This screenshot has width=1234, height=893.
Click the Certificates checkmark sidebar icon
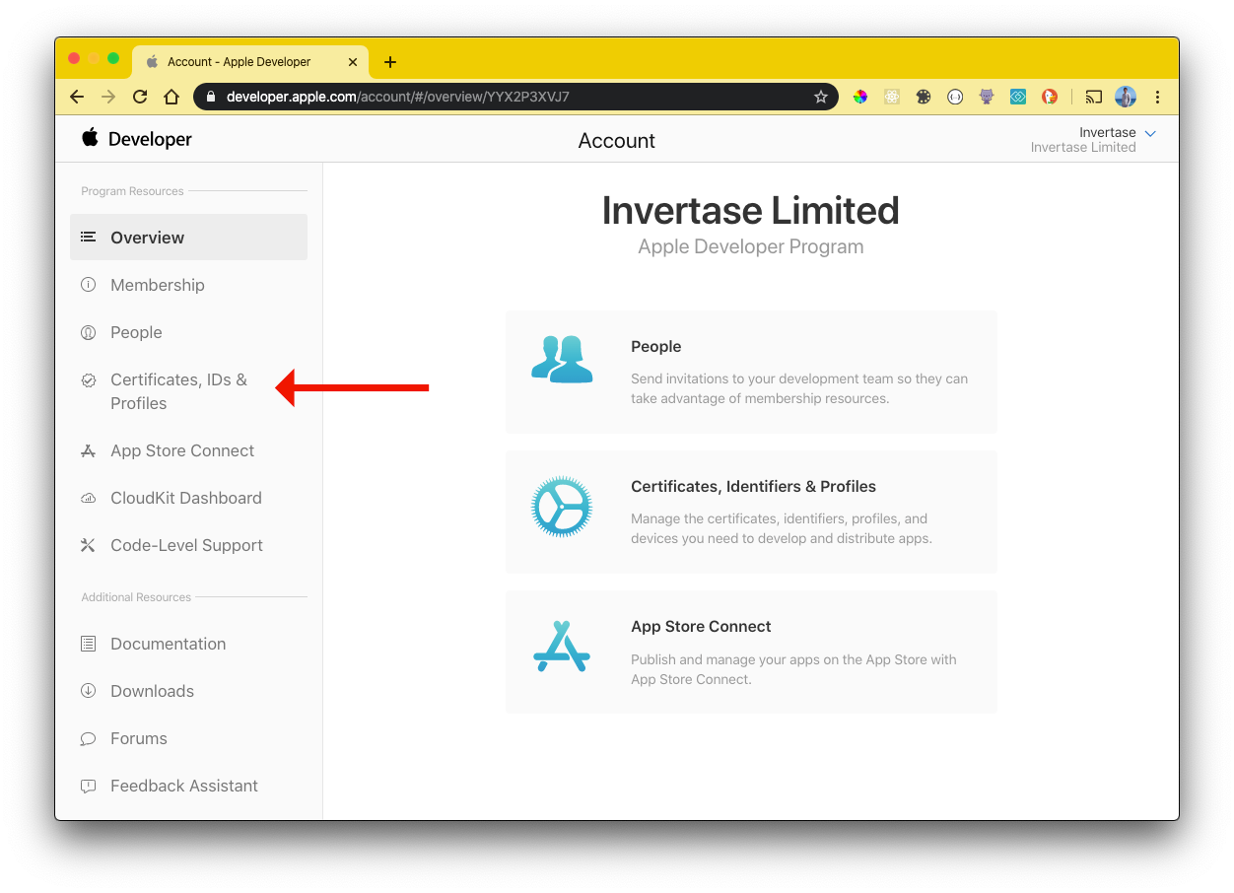pyautogui.click(x=89, y=379)
